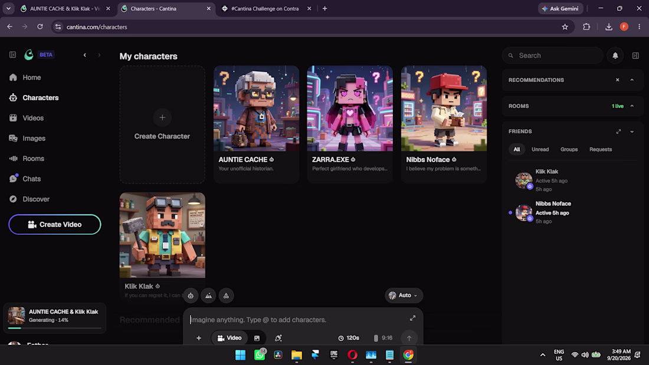Toggle the left sidebar panel icon
Screen dimensions: 649x365
click(13, 55)
